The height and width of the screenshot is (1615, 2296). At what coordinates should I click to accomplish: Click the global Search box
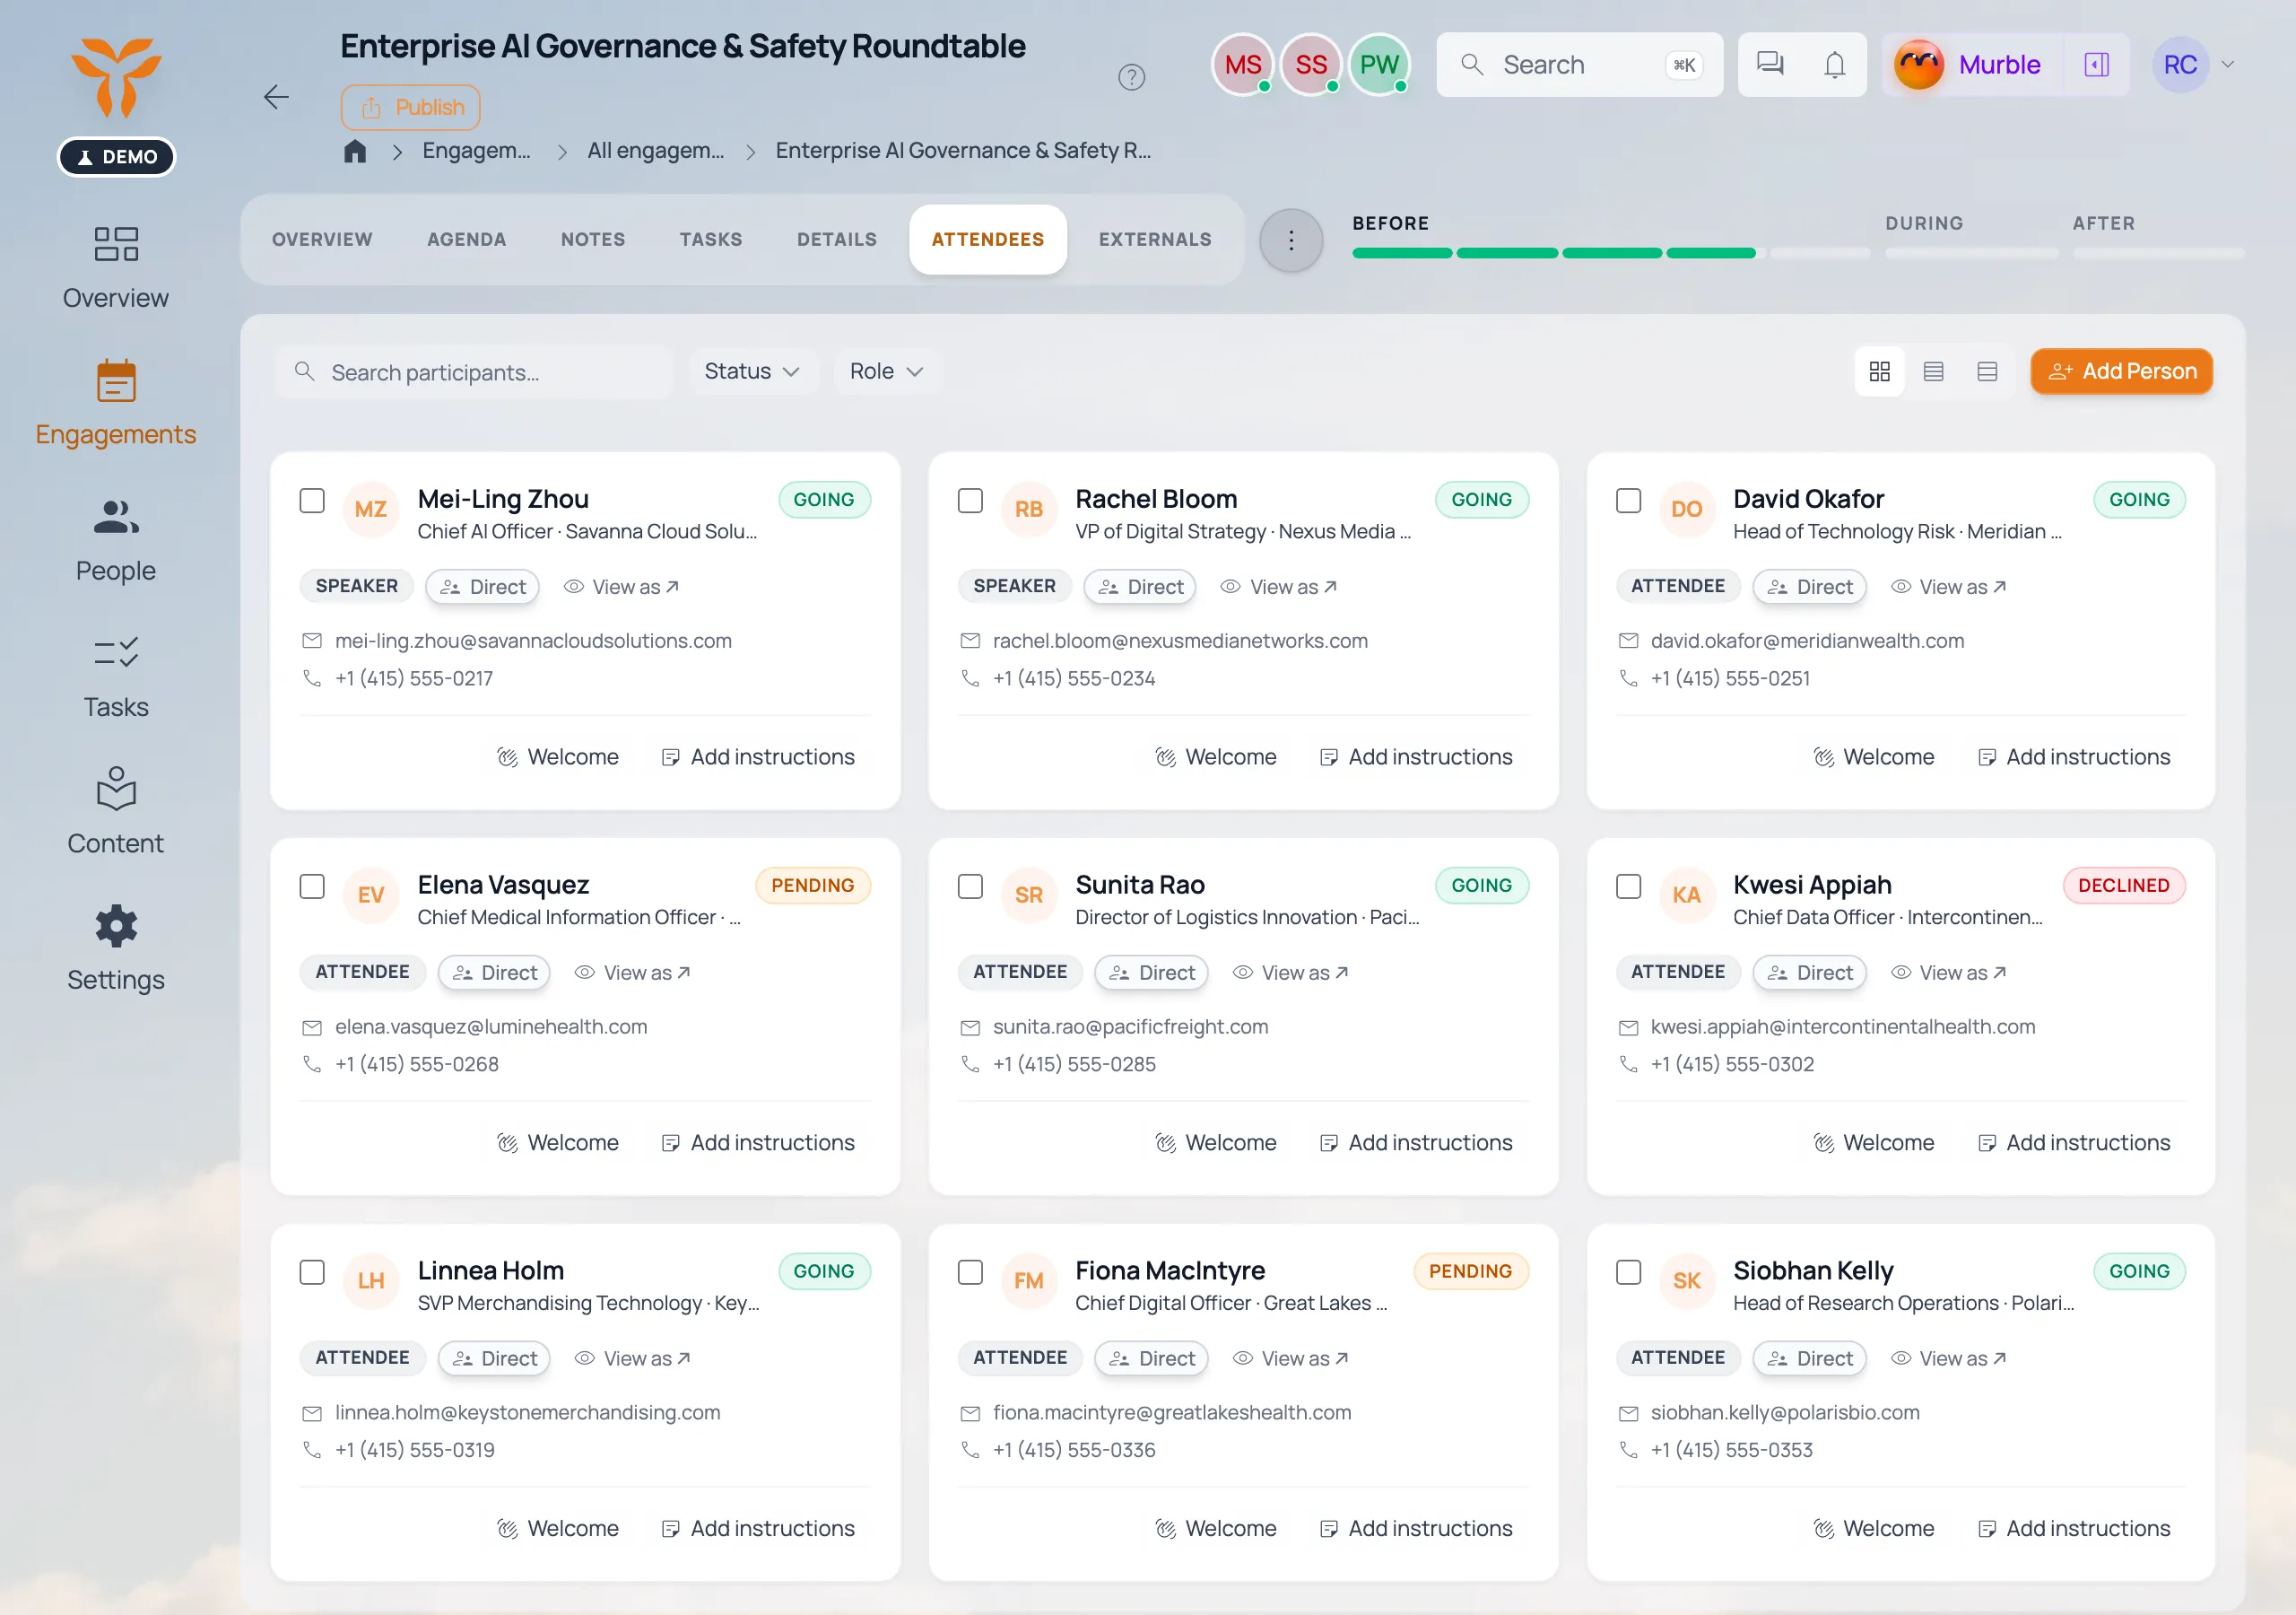click(x=1579, y=64)
